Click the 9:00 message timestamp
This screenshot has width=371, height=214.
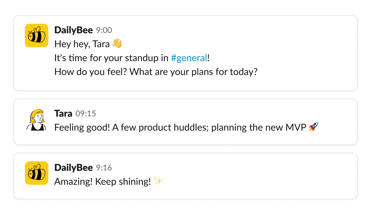tap(104, 30)
